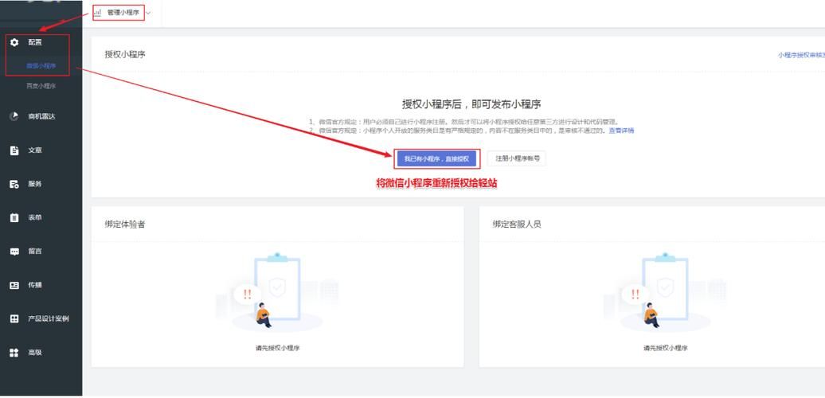Open the 配置 settings gear menu

[14, 43]
